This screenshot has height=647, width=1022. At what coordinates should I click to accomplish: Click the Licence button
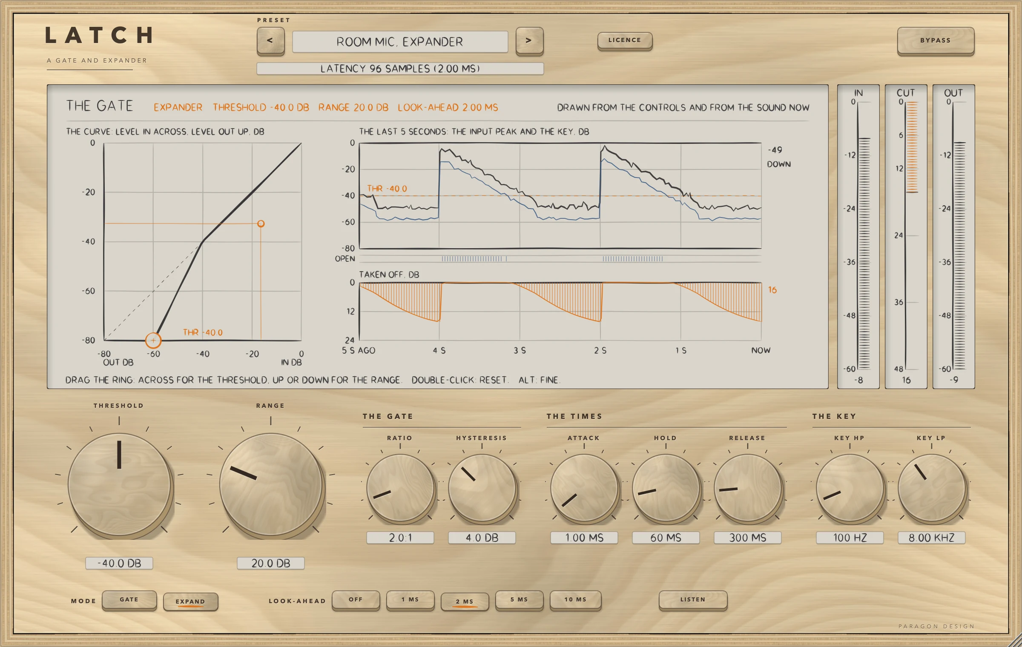coord(625,41)
